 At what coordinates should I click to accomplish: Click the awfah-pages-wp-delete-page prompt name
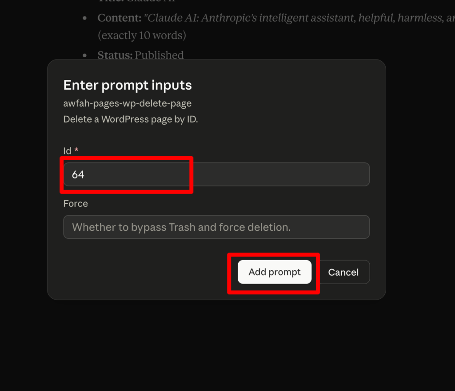tap(128, 103)
